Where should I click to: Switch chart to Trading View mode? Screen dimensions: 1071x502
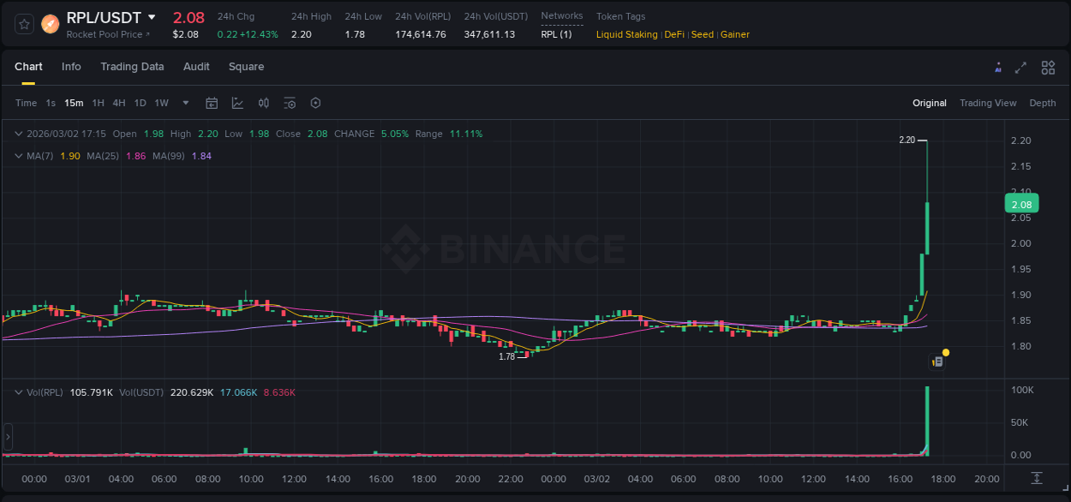pyautogui.click(x=988, y=103)
